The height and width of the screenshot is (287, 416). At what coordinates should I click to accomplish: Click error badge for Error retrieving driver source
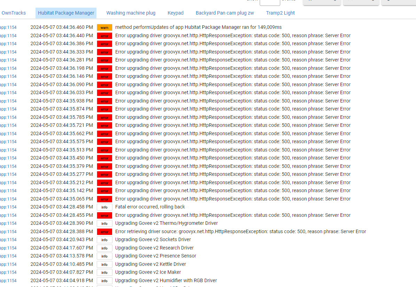[104, 232]
